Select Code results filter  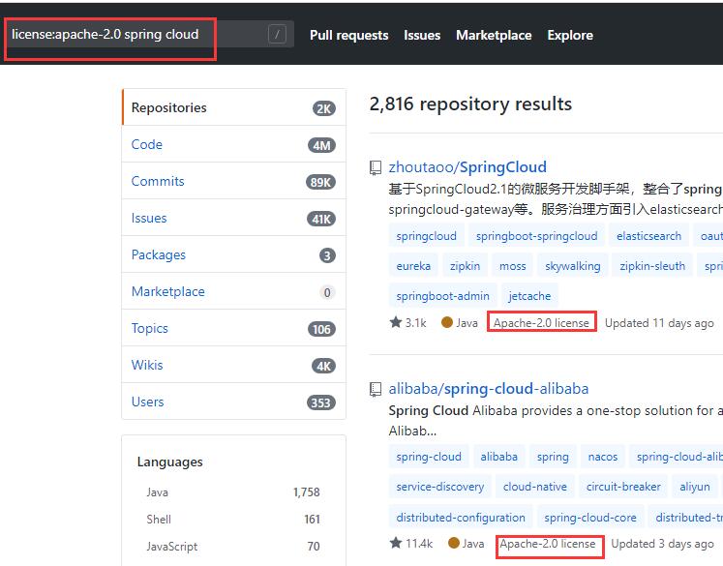pyautogui.click(x=234, y=144)
